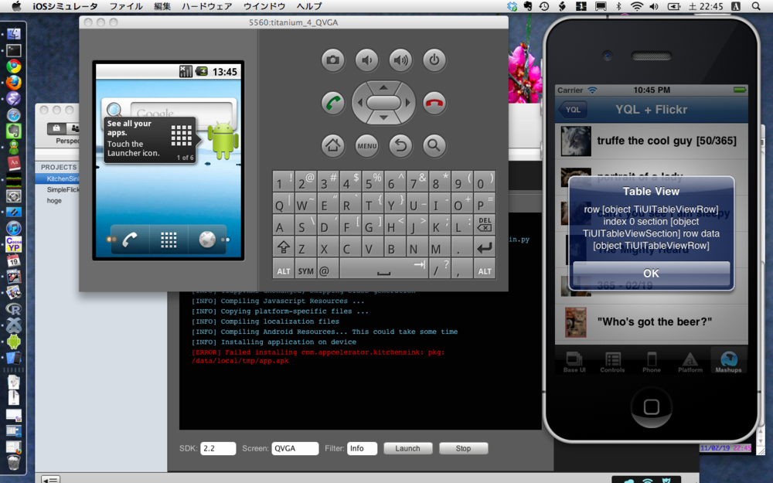Image resolution: width=773 pixels, height=483 pixels.
Task: Switch to Base UI tab in iPhone app
Action: [574, 362]
